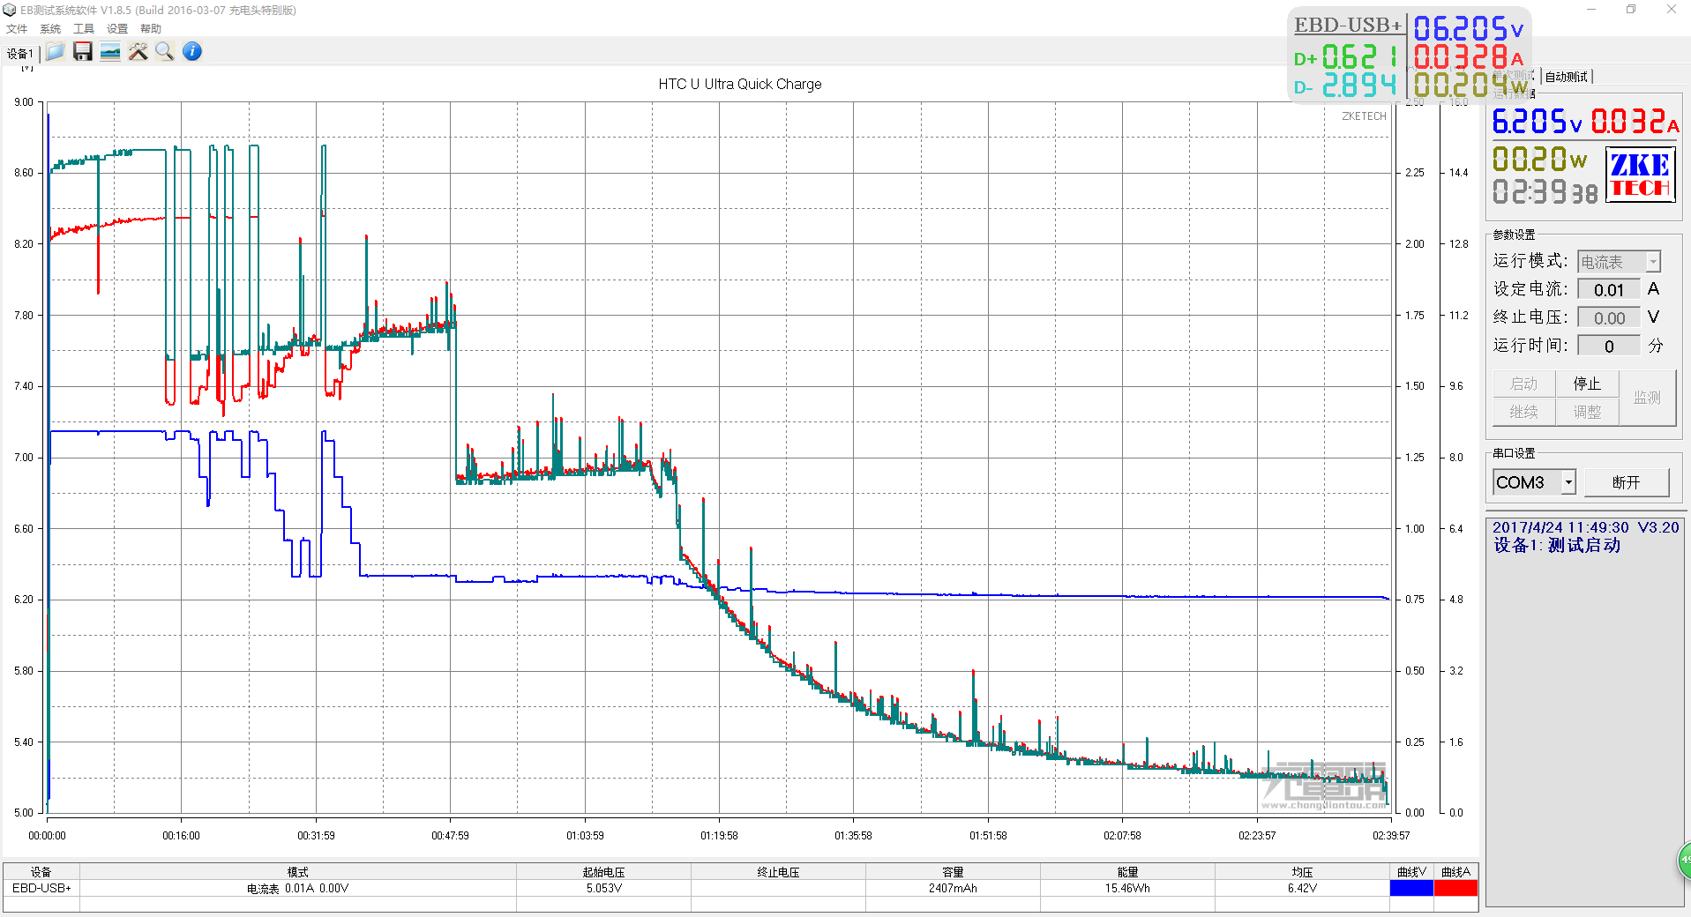The image size is (1691, 917).
Task: Click the 断开 disconnect button
Action: tap(1626, 482)
